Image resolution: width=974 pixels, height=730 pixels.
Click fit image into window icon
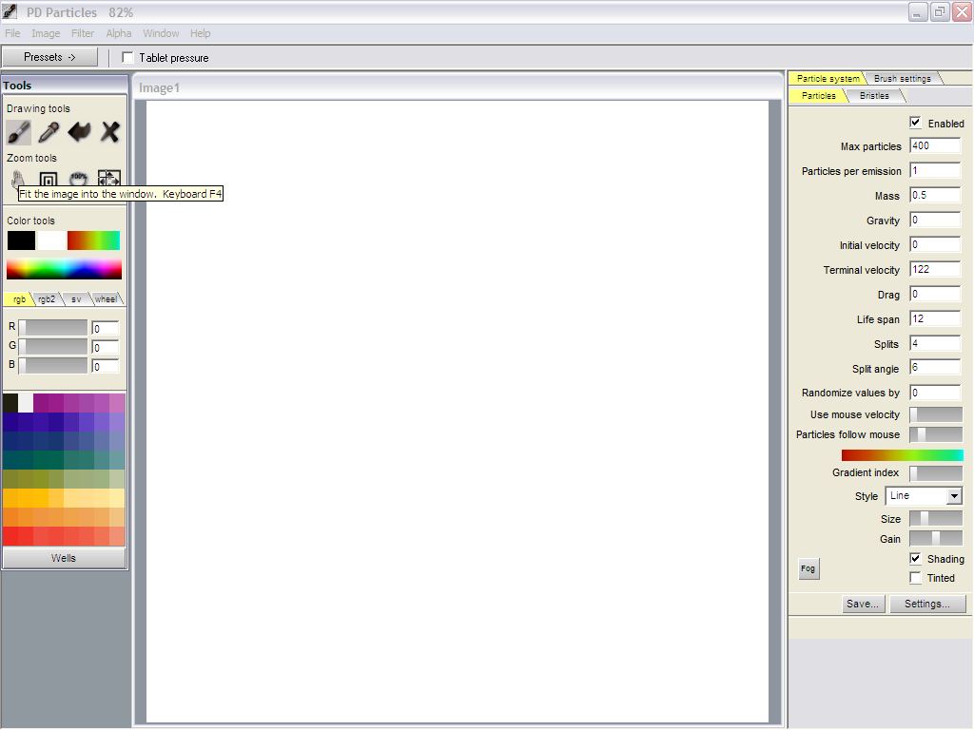pos(109,178)
